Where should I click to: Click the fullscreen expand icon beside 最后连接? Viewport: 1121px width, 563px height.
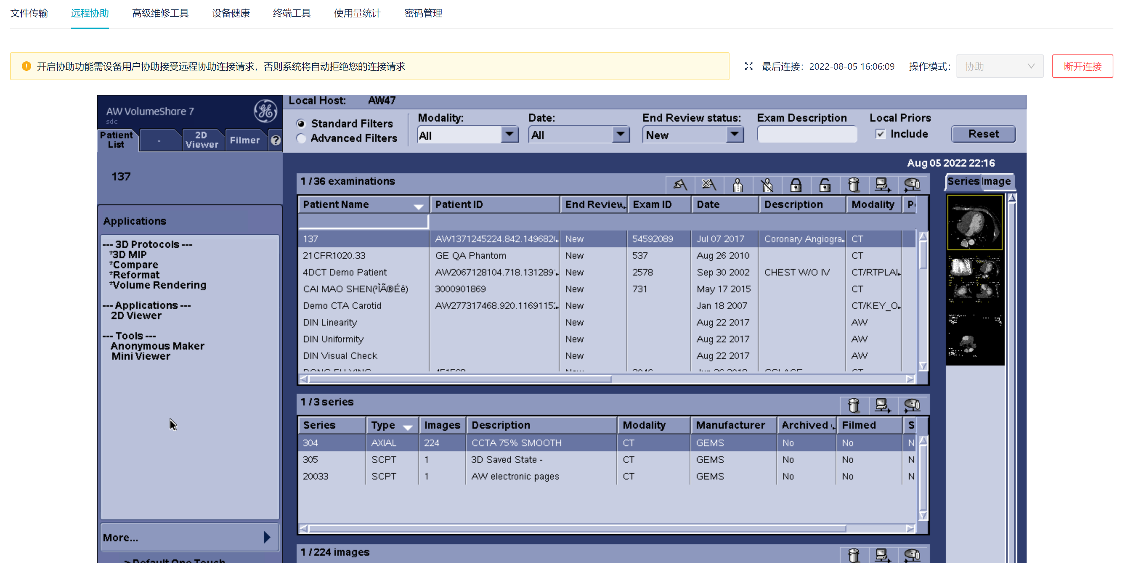tap(748, 66)
